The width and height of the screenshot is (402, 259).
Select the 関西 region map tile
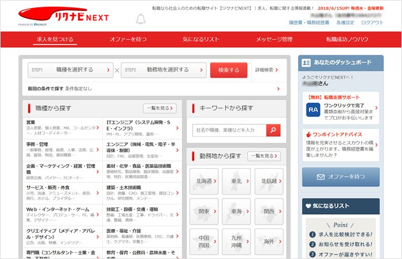269,211
